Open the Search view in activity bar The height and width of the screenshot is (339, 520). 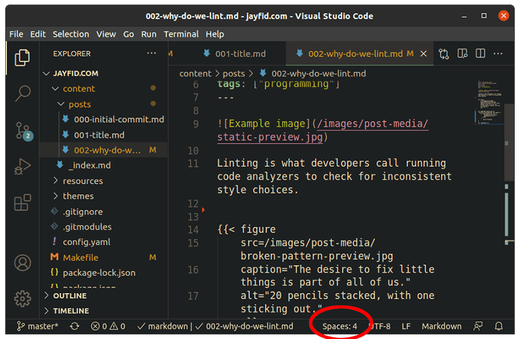tap(23, 94)
